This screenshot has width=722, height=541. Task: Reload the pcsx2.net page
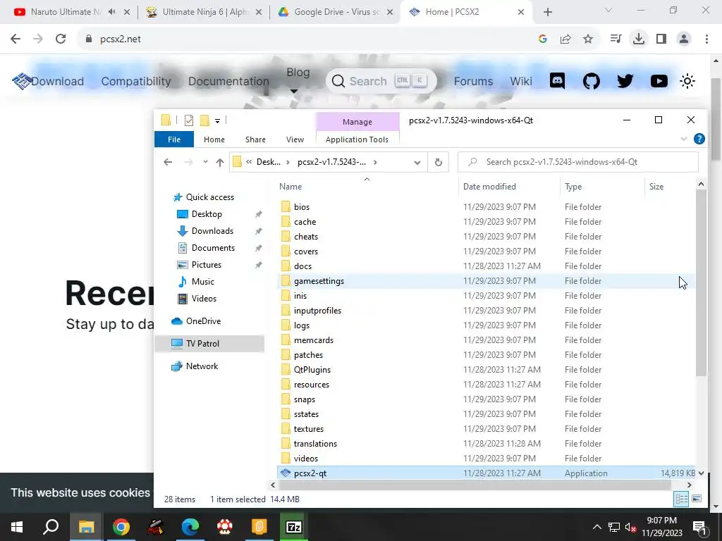coord(61,39)
